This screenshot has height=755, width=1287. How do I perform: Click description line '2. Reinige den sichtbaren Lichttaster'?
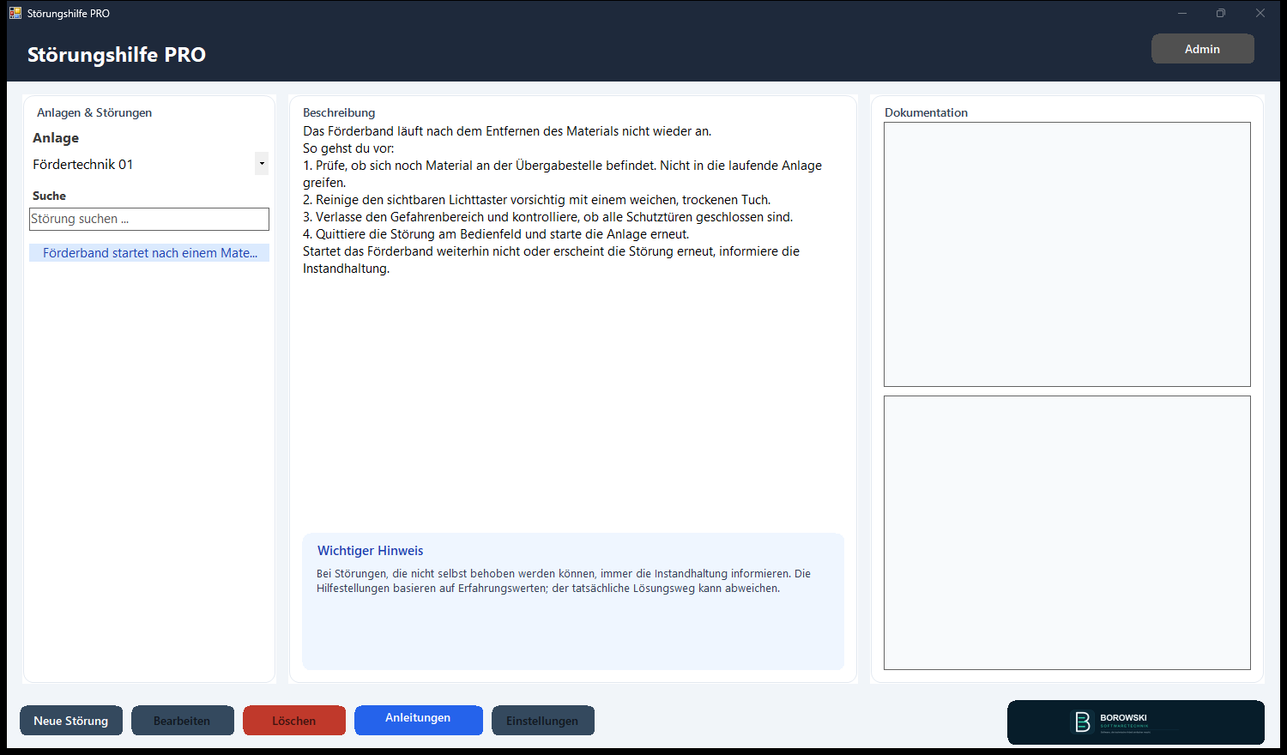[x=537, y=200]
